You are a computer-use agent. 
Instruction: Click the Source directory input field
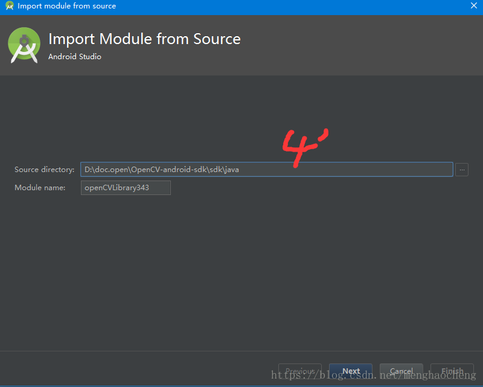pyautogui.click(x=267, y=170)
